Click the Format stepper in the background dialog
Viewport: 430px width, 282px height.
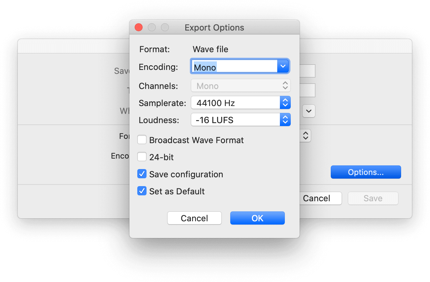(x=305, y=135)
